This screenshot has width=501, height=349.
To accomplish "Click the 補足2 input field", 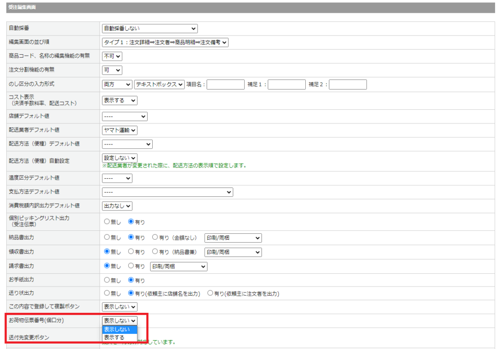I will [348, 84].
